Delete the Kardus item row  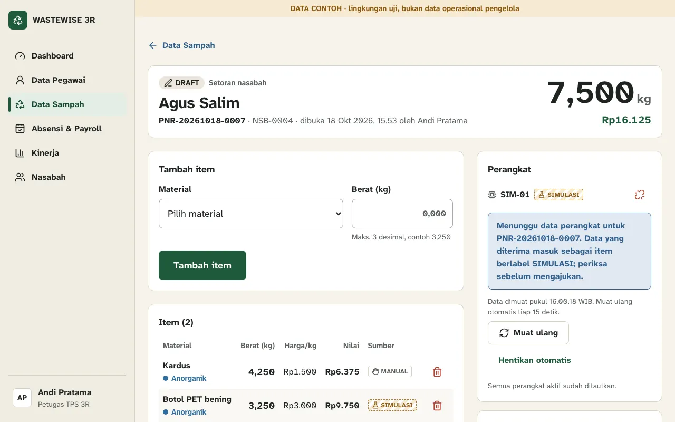437,372
